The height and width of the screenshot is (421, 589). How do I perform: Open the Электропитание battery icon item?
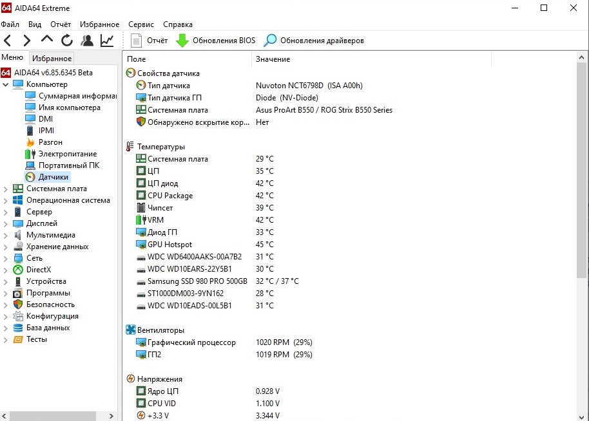pyautogui.click(x=30, y=154)
